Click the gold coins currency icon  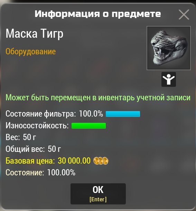101,161
